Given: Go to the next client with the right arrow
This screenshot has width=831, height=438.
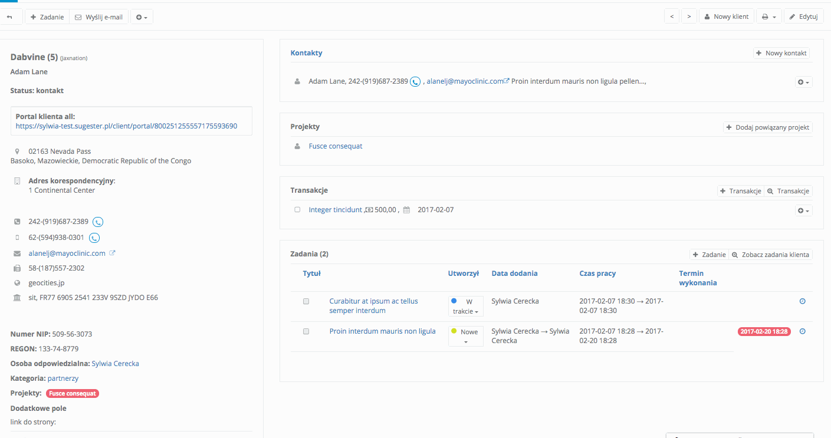Looking at the screenshot, I should pos(689,17).
